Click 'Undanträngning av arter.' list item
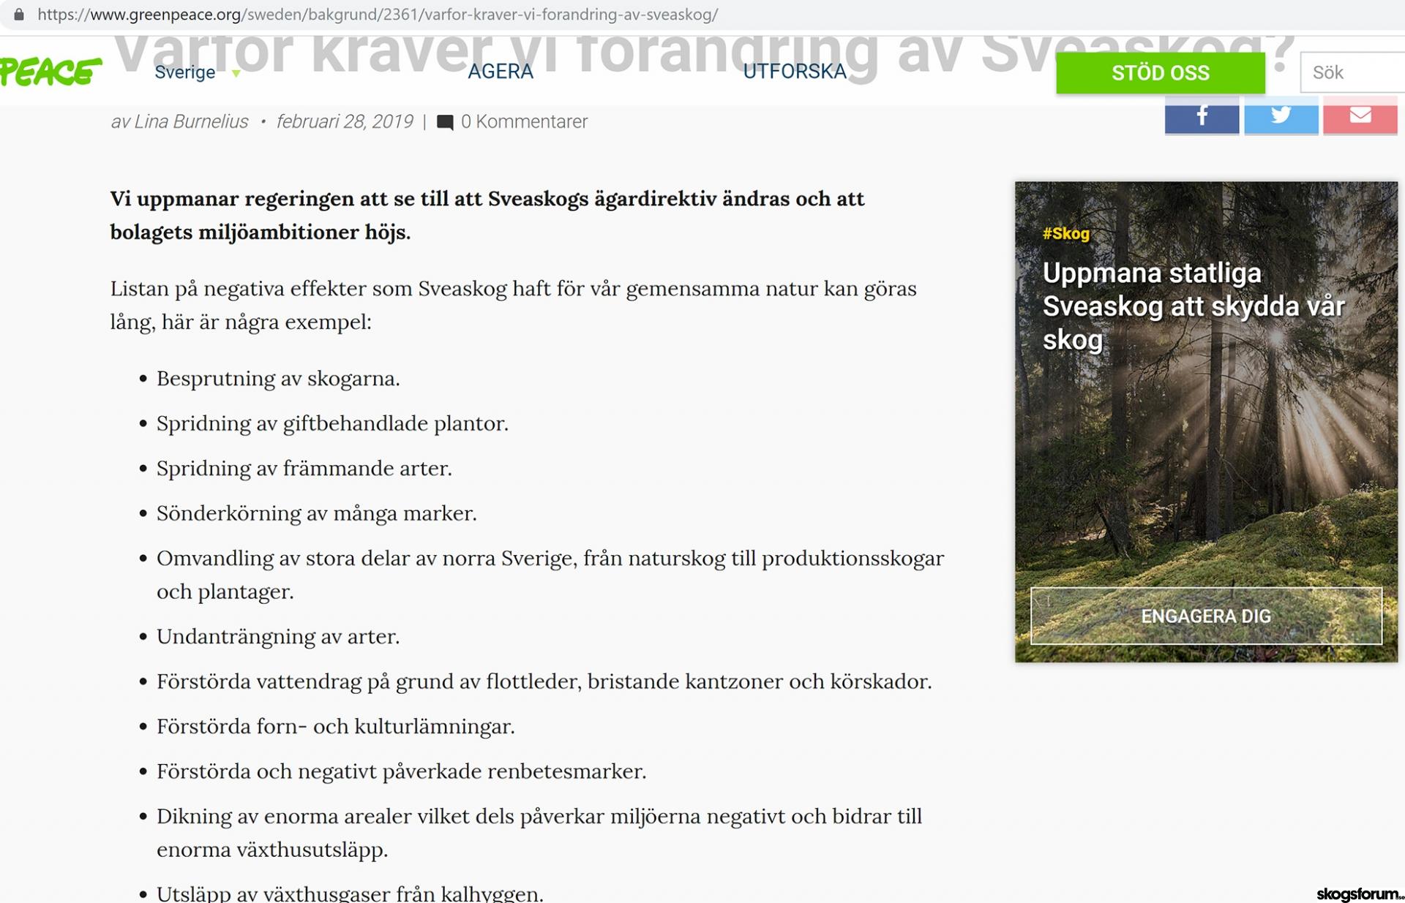 point(278,637)
